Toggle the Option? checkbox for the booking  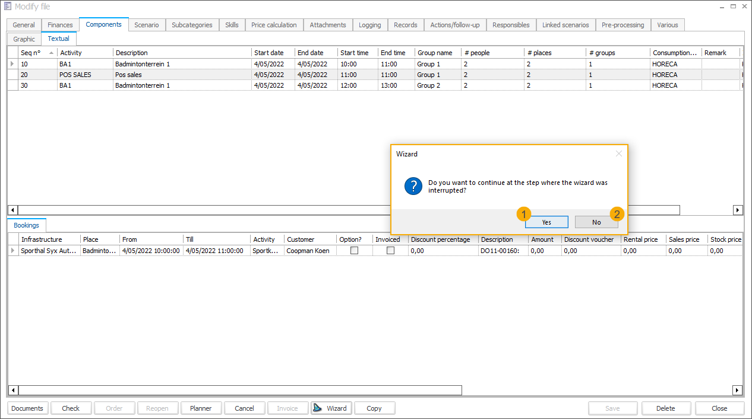click(x=355, y=251)
